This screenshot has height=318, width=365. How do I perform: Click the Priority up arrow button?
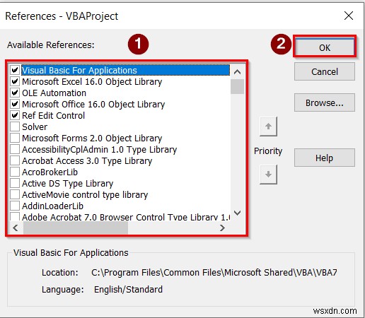(x=268, y=126)
